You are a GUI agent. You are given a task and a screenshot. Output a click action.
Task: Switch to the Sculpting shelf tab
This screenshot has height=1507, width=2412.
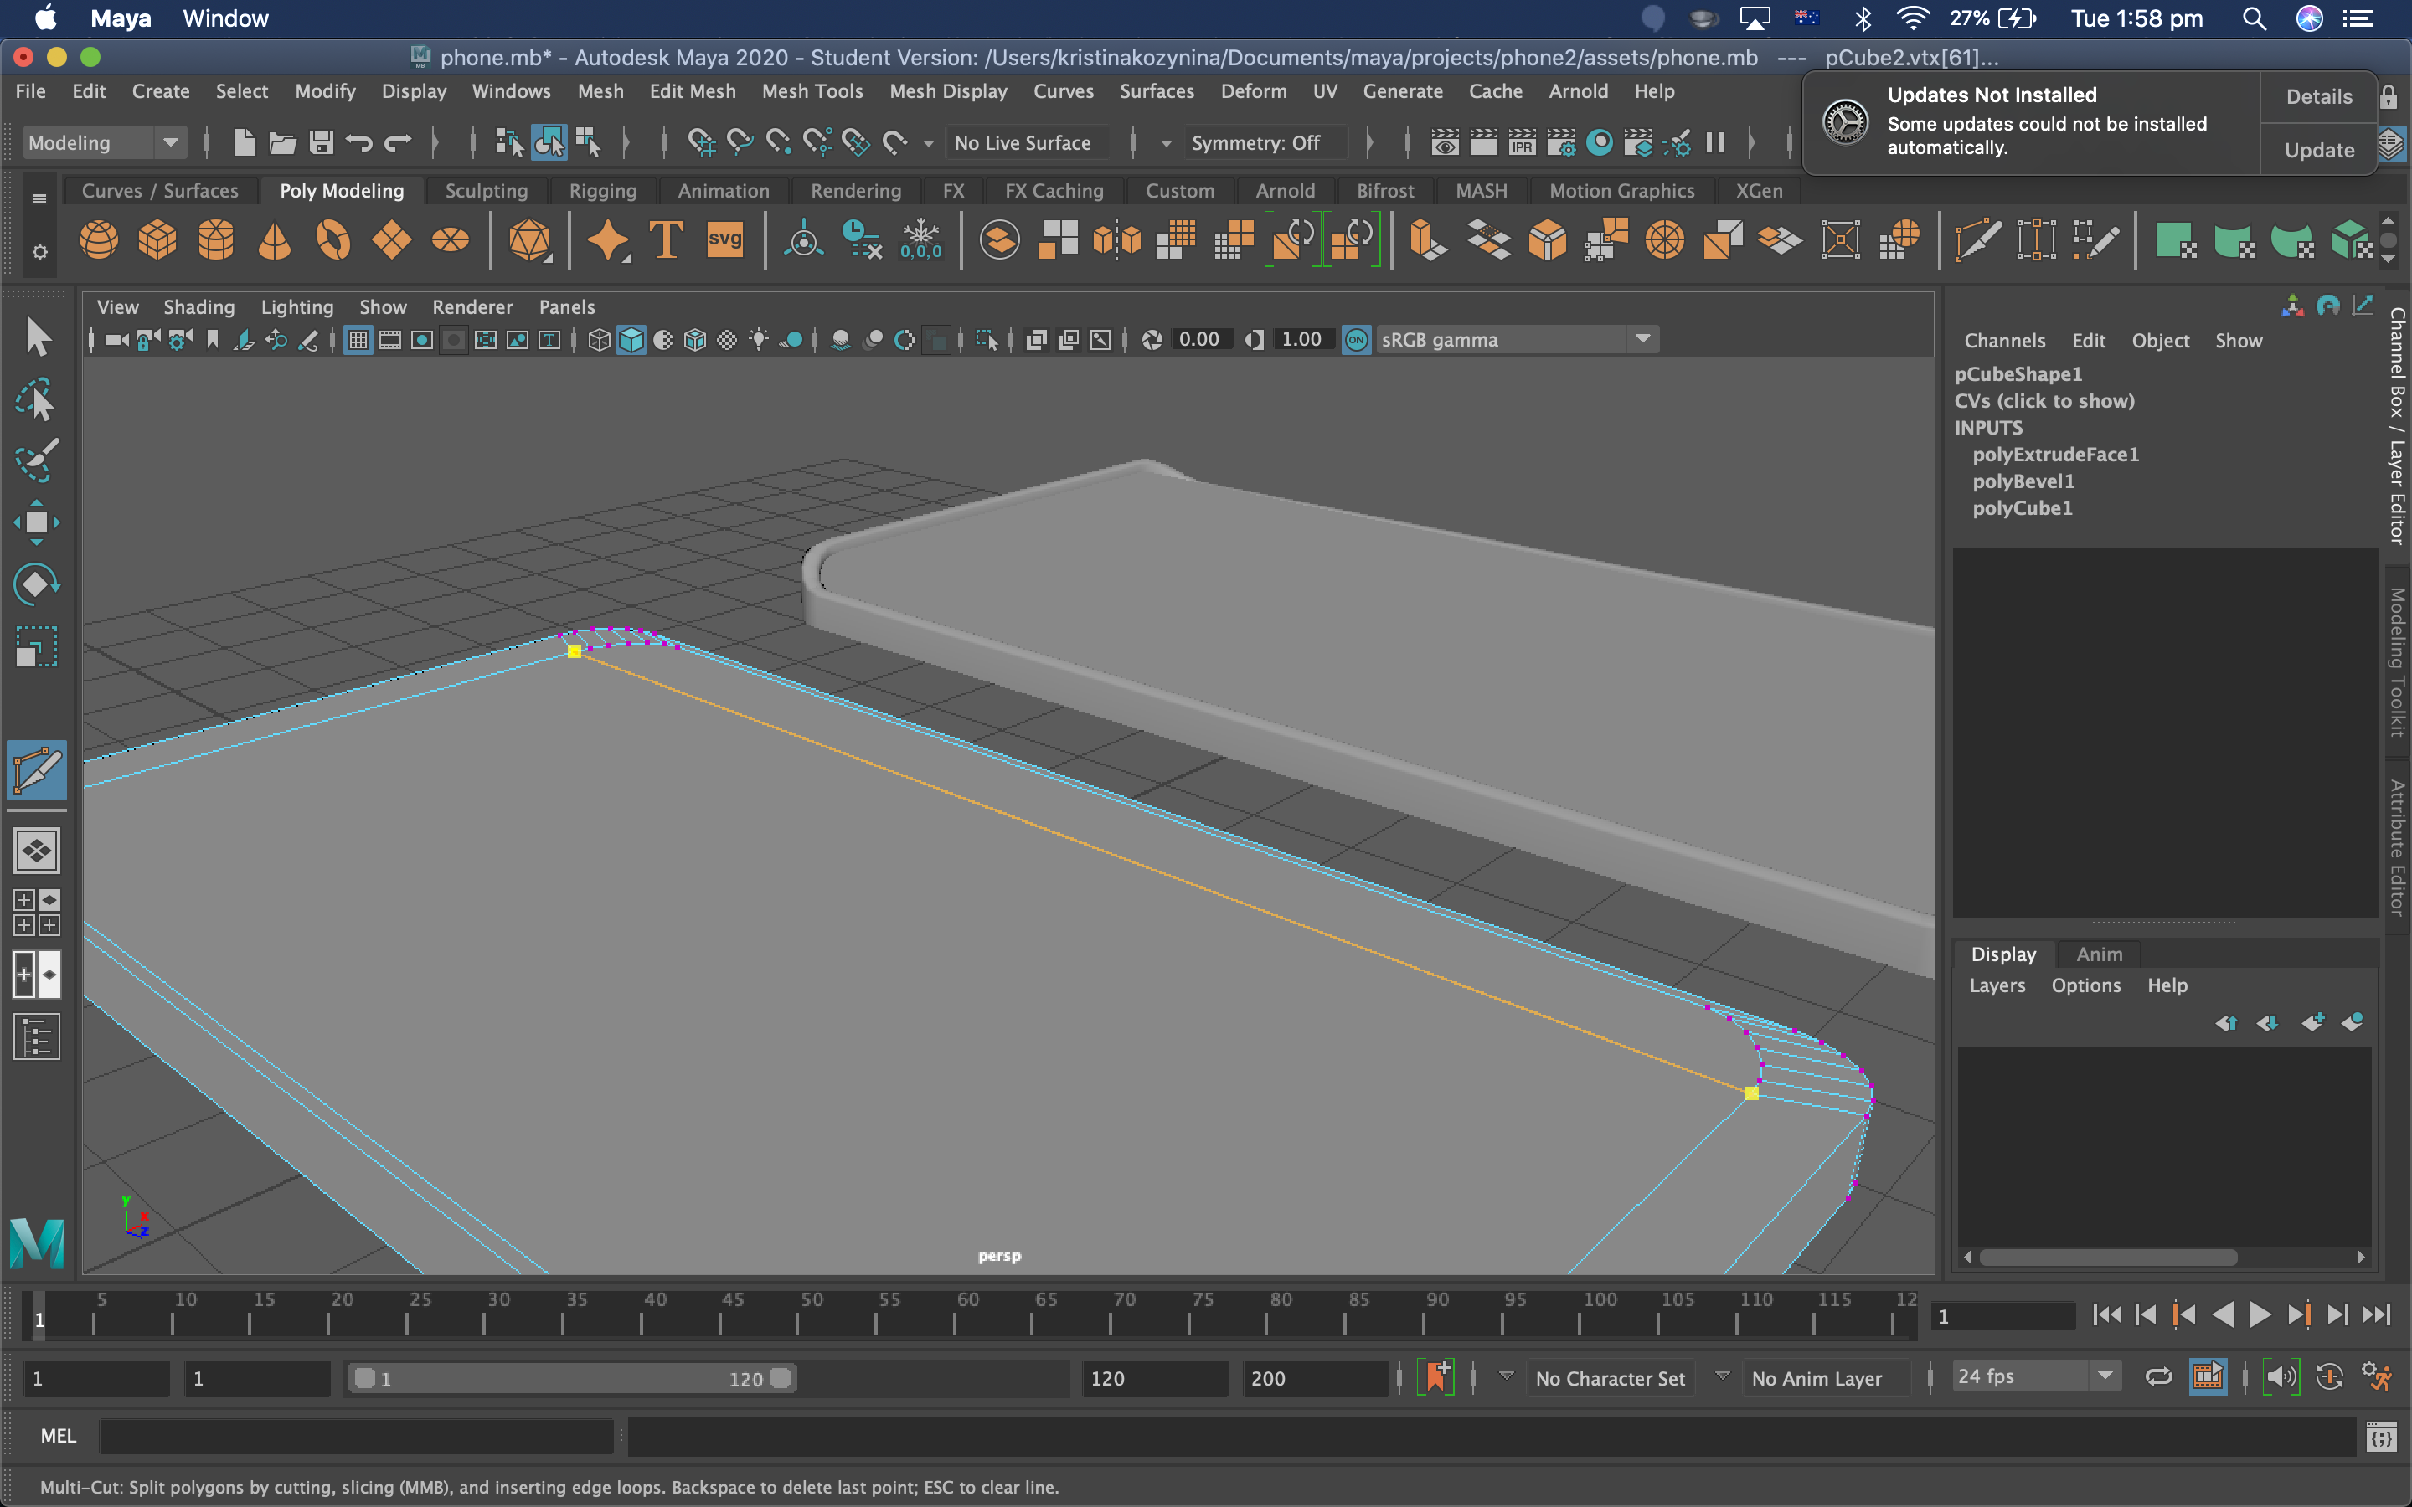(x=487, y=190)
